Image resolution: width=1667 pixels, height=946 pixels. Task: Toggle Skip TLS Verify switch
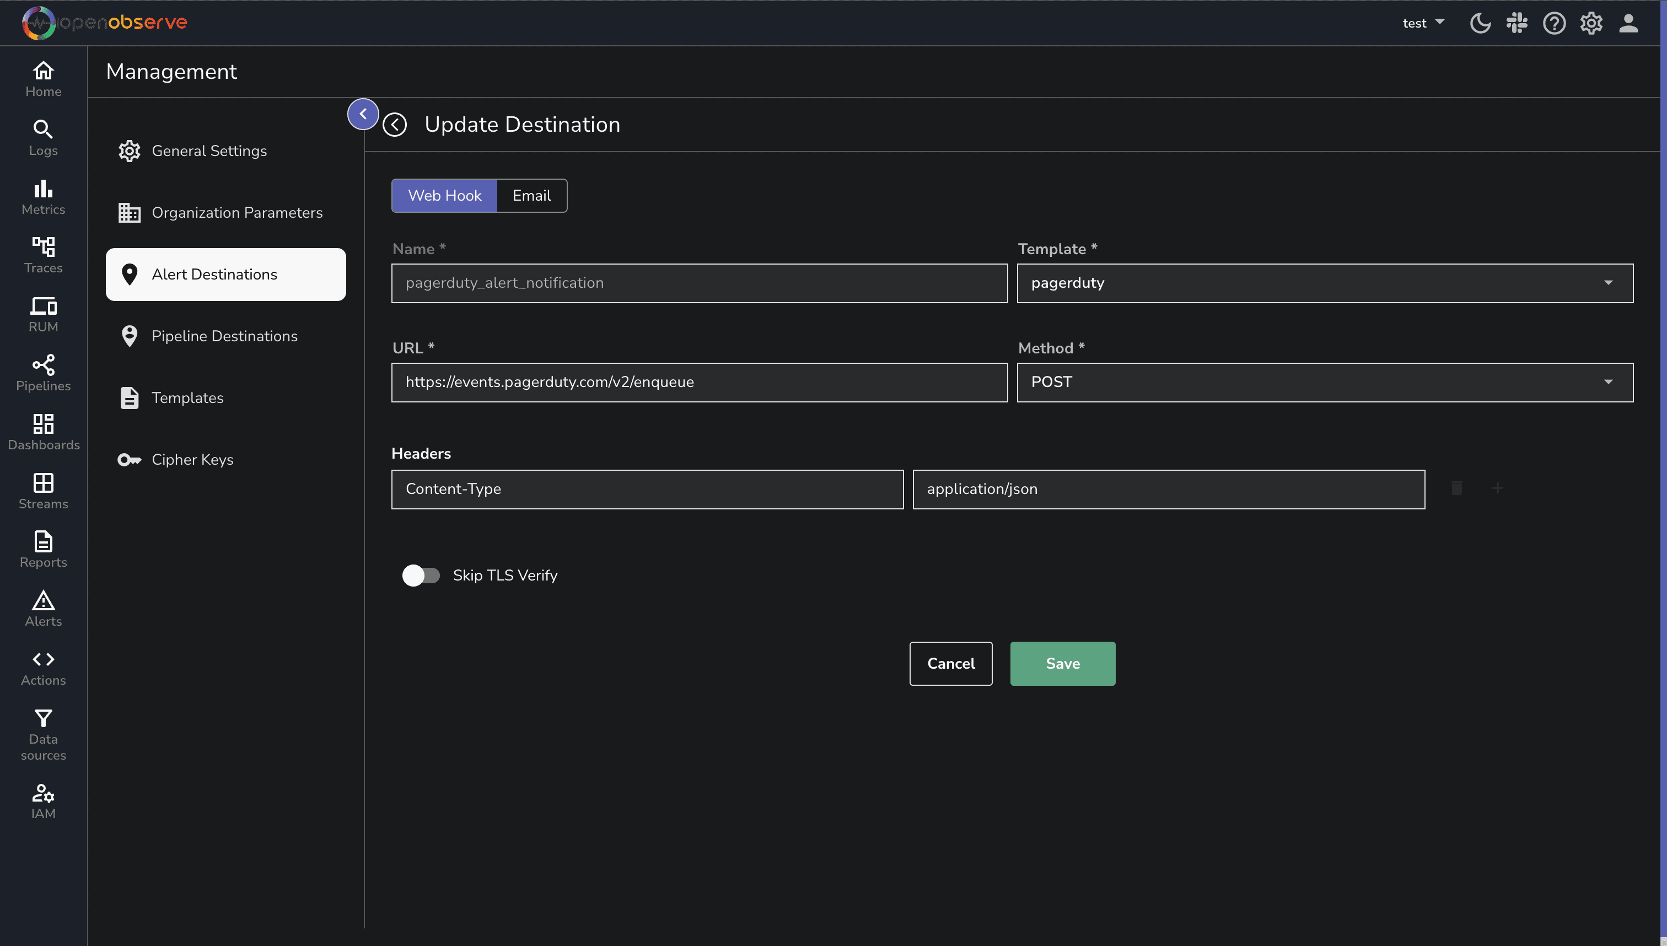(420, 575)
